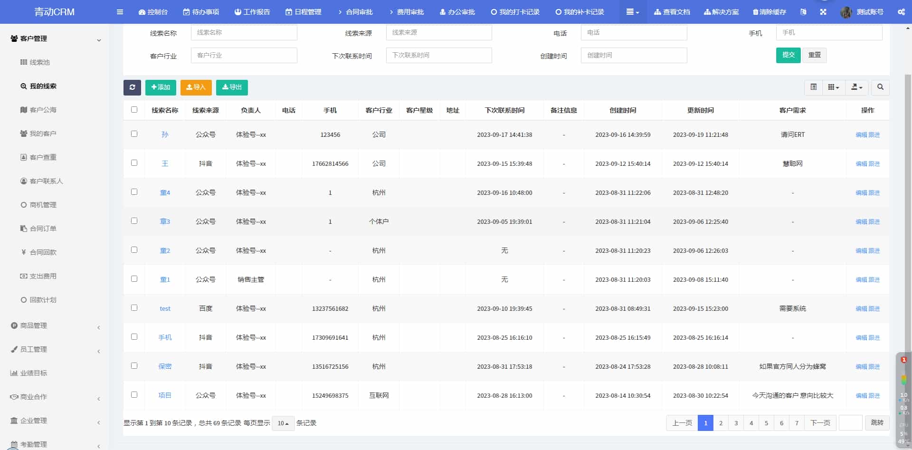Click the 提交 search button
Viewport: 912px width, 450px height.
coord(788,55)
